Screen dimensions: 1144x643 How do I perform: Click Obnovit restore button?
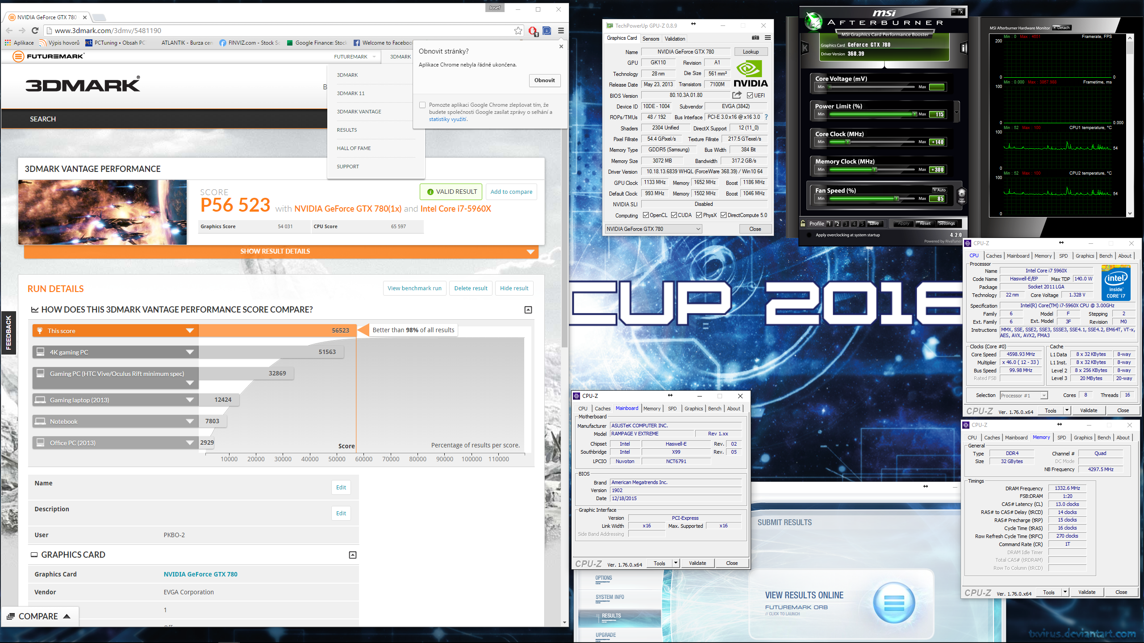click(x=545, y=80)
